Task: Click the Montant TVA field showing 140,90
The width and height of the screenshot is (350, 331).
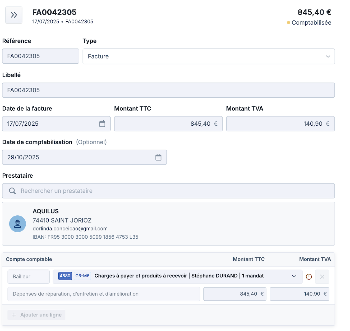Action: [x=280, y=124]
